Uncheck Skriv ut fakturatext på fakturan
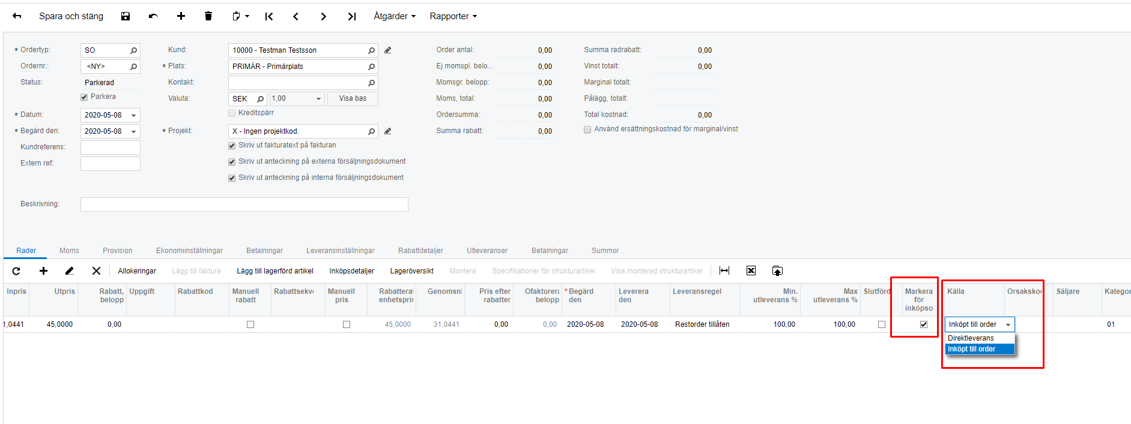 point(232,146)
